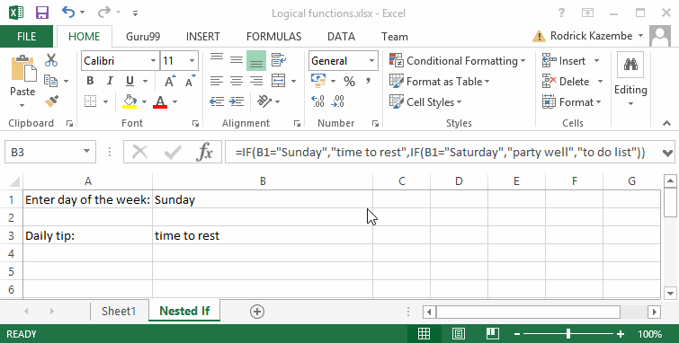The width and height of the screenshot is (679, 343).
Task: Click the Undo arrow icon
Action: (68, 12)
